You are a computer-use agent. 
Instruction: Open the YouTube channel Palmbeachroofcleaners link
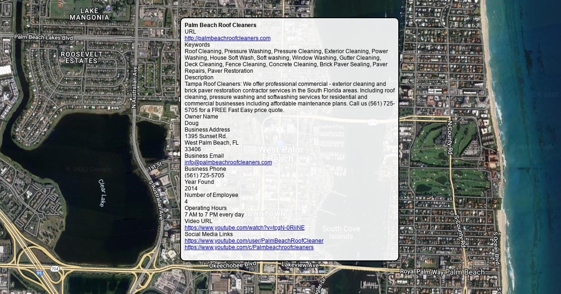249,247
